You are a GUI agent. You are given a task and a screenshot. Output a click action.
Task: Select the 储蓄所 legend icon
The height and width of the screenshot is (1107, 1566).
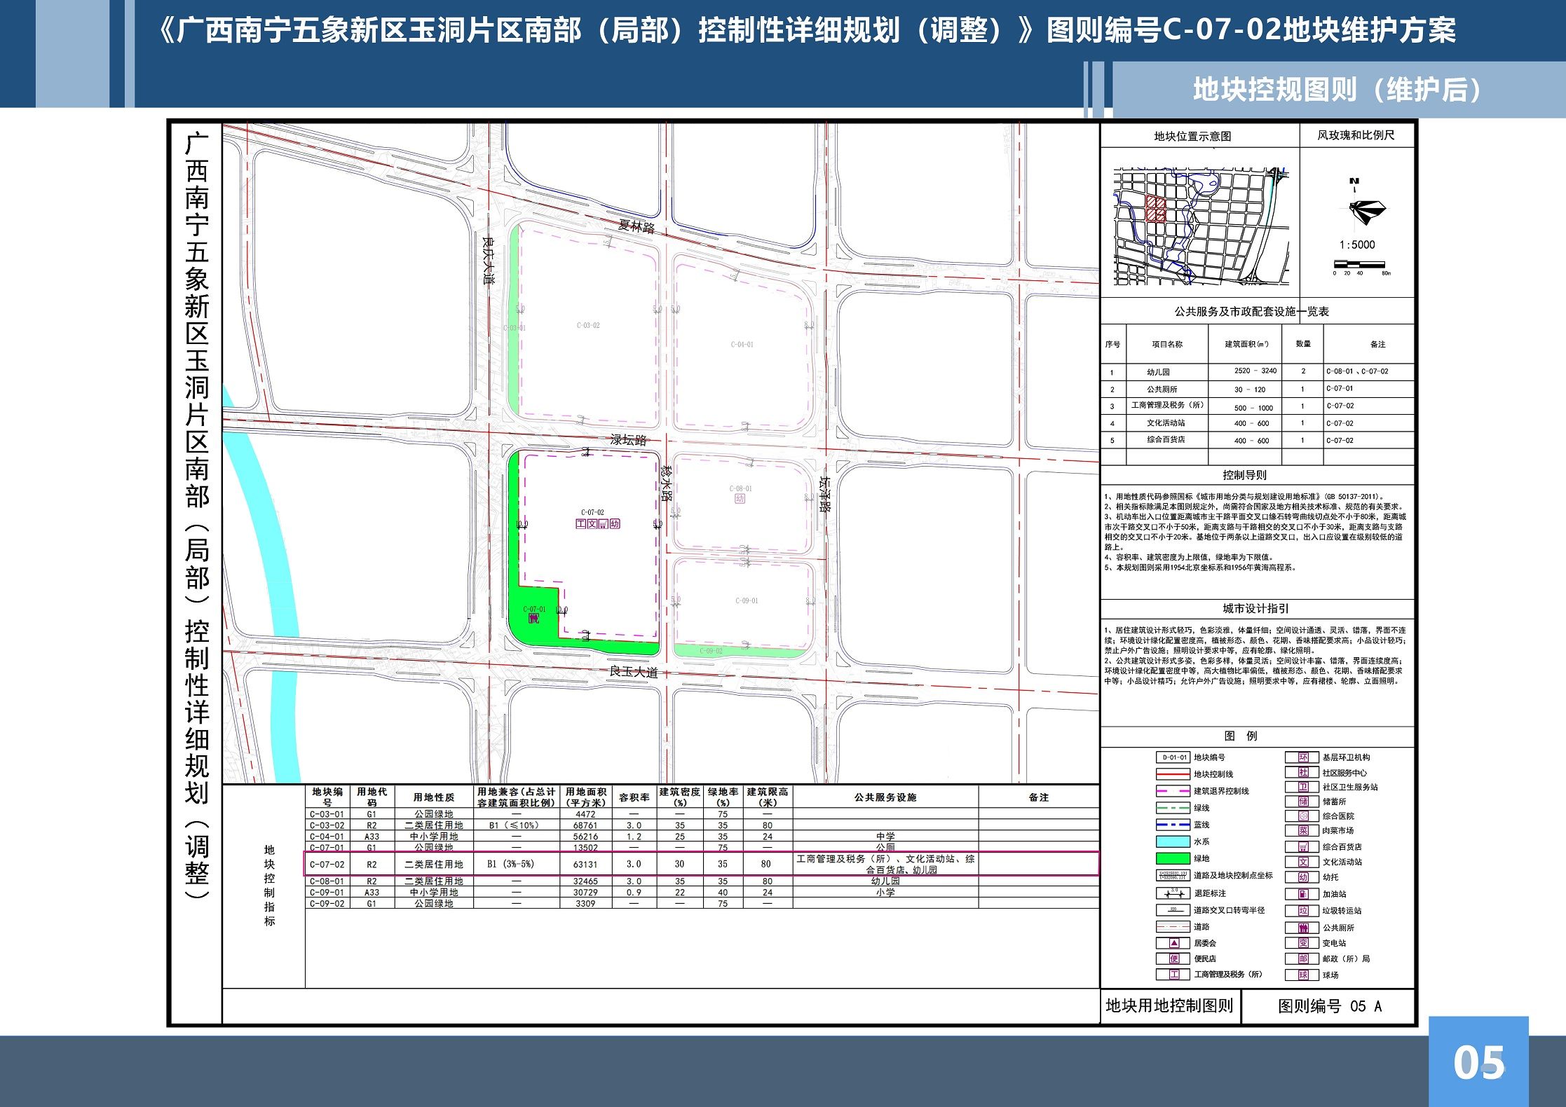(1302, 802)
